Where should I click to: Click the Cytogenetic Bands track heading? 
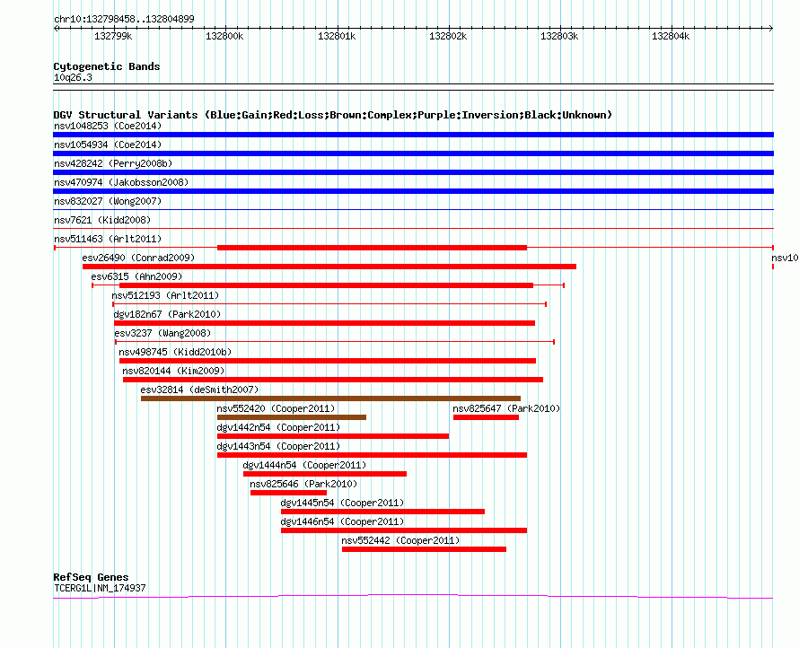tap(107, 66)
